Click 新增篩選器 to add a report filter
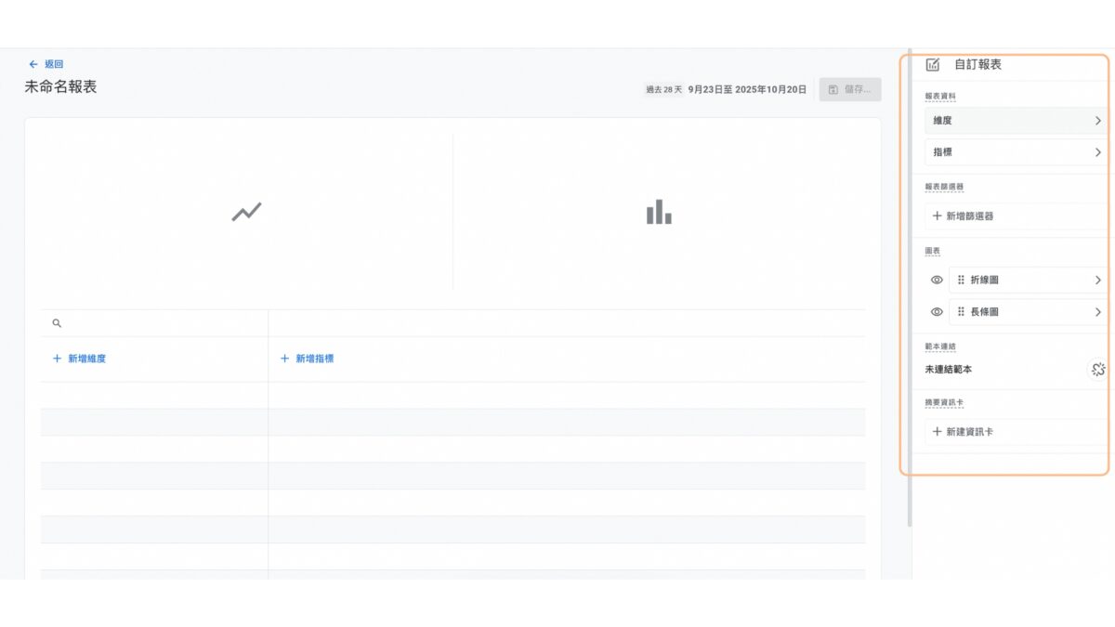The height and width of the screenshot is (627, 1115). (963, 216)
